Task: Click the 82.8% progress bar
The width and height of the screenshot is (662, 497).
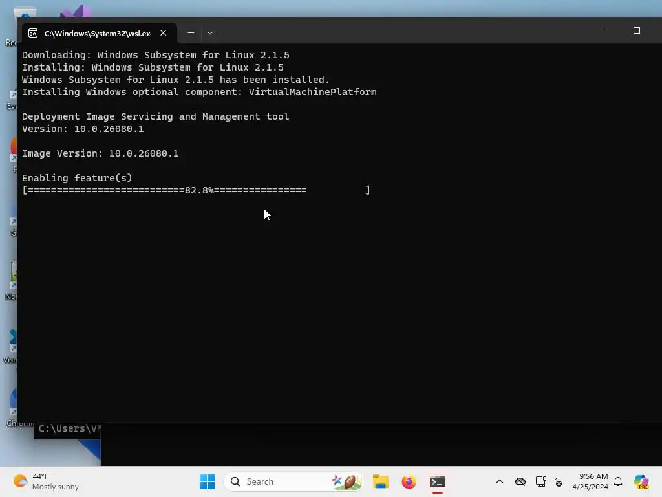Action: click(197, 190)
